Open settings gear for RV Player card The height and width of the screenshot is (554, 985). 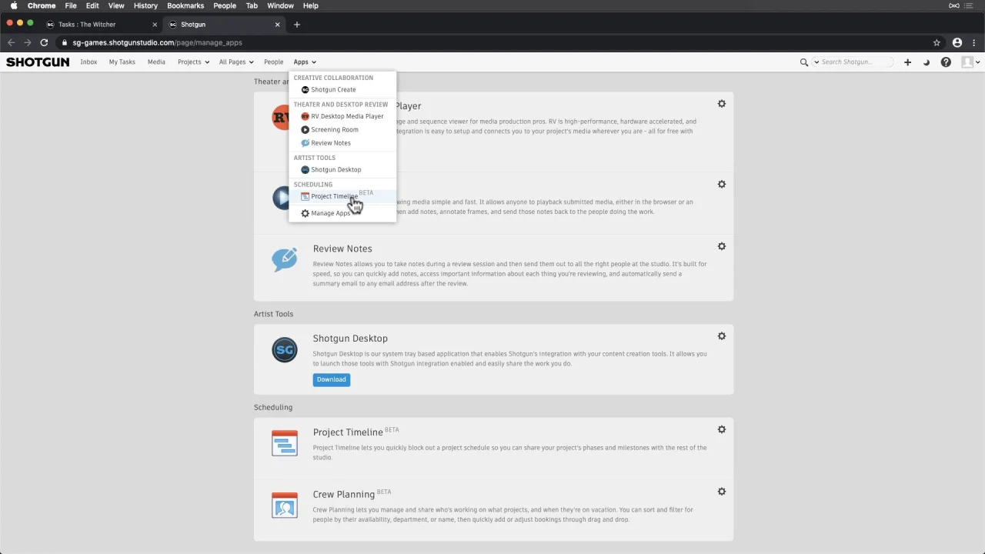(722, 104)
